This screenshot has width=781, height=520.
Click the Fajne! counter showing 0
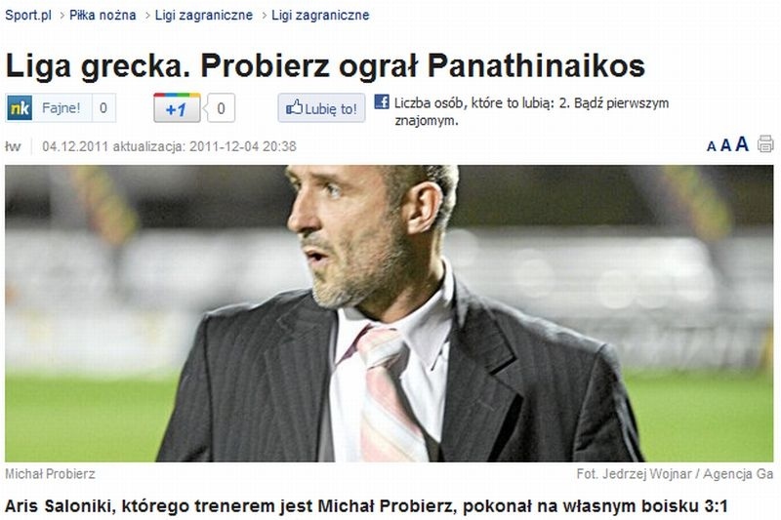pyautogui.click(x=103, y=108)
